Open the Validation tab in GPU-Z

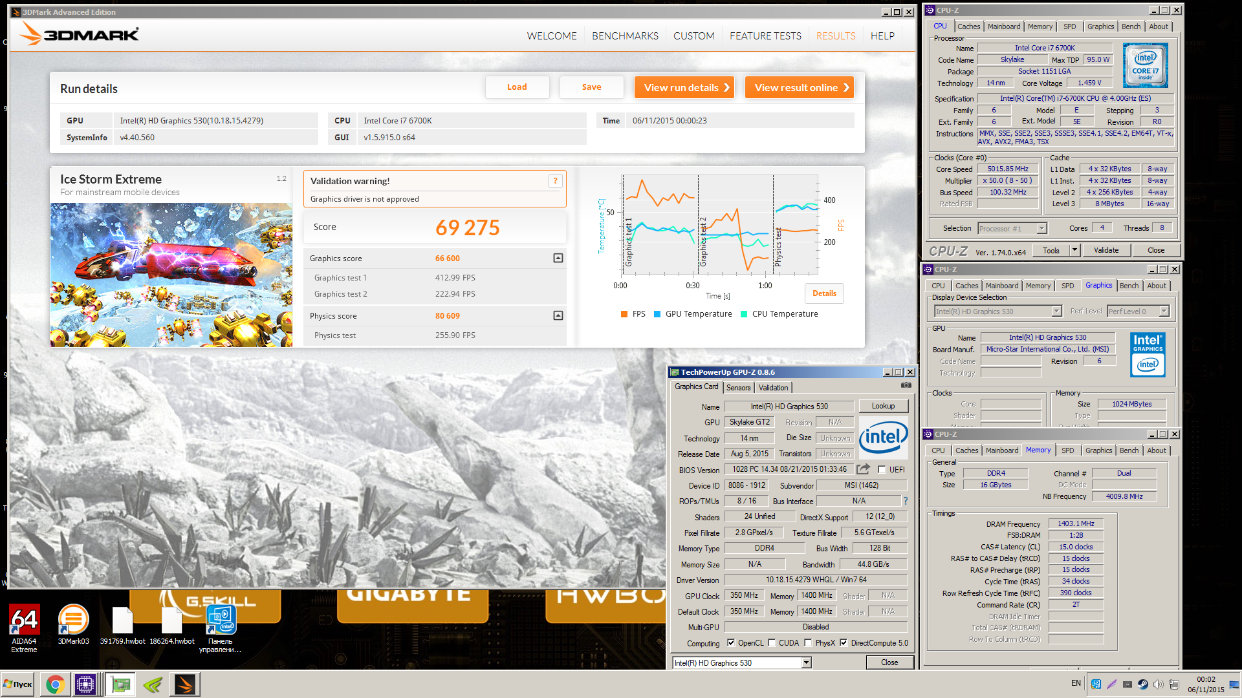coord(773,388)
